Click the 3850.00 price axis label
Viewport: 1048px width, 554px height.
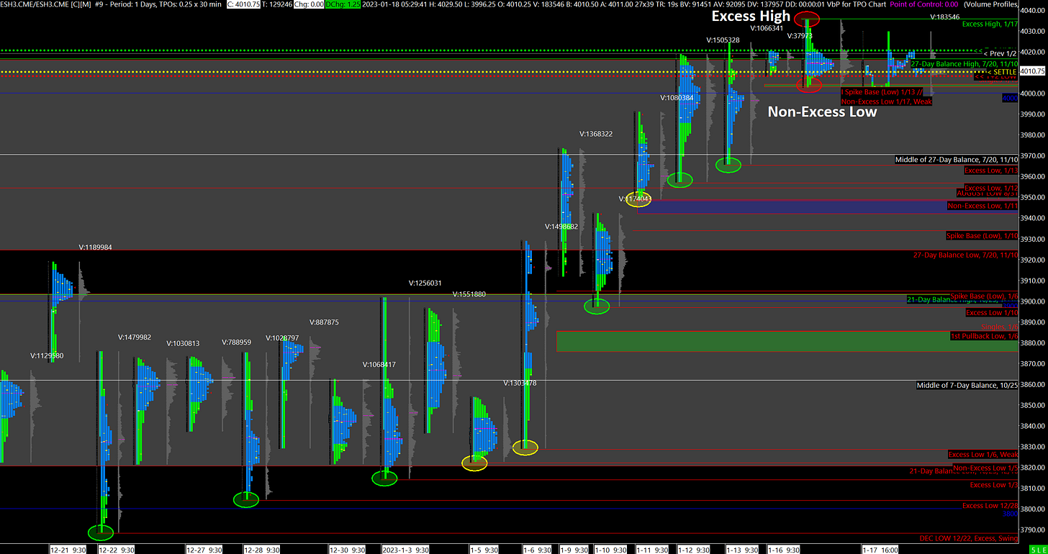click(1033, 405)
